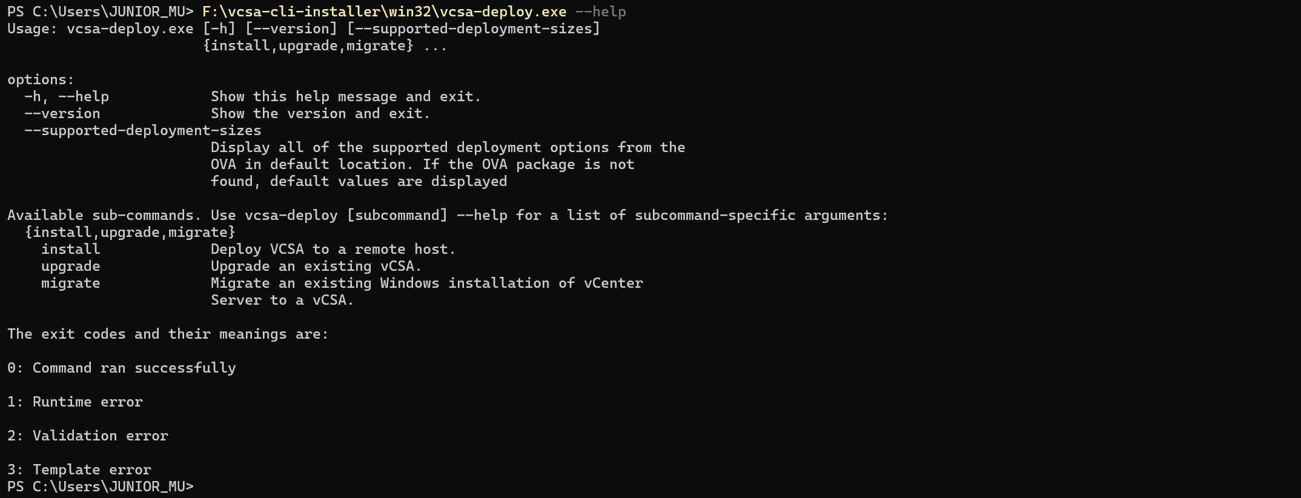Click the '--supported-deployment-sizes' option entry

point(143,130)
